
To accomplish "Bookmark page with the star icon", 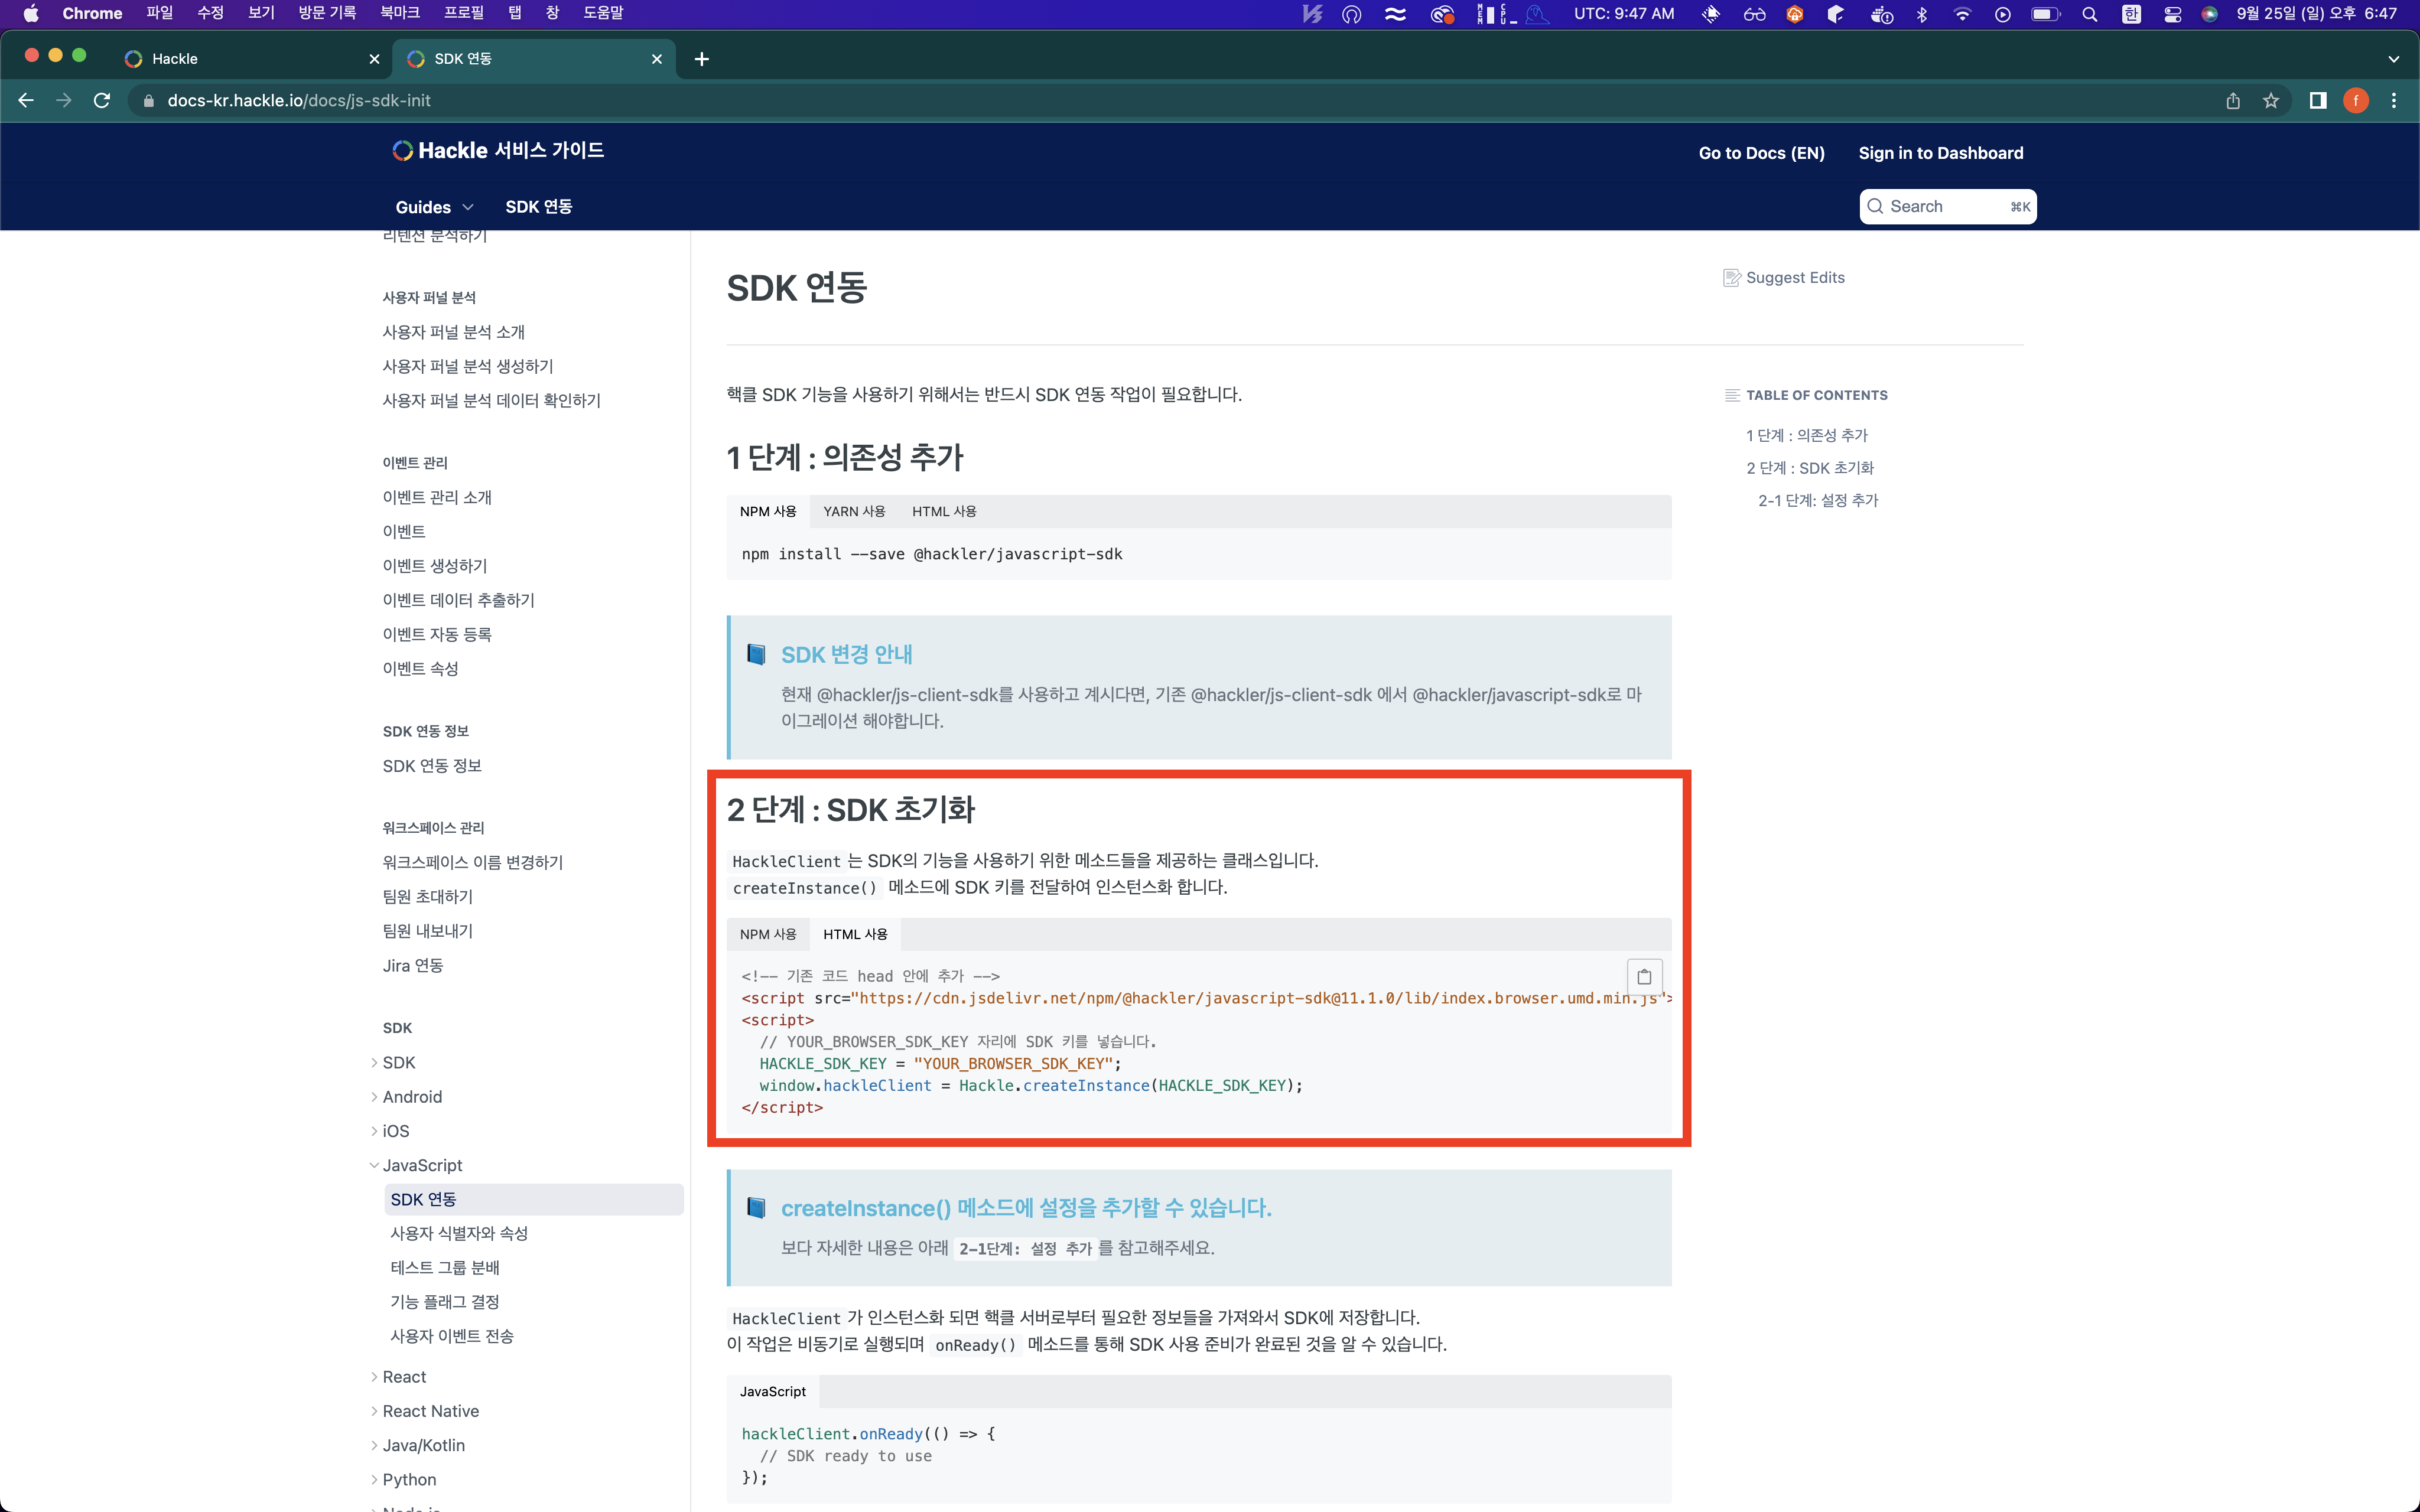I will tap(2271, 101).
